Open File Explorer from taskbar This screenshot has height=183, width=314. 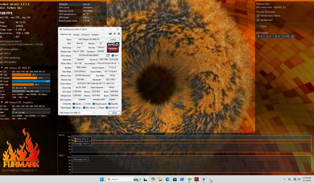tap(160, 179)
